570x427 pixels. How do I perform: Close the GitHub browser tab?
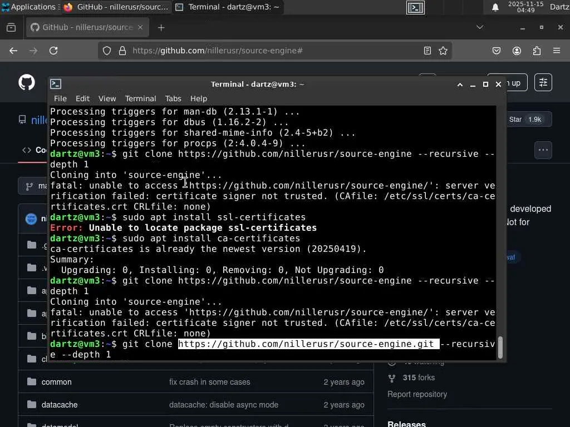pos(140,27)
